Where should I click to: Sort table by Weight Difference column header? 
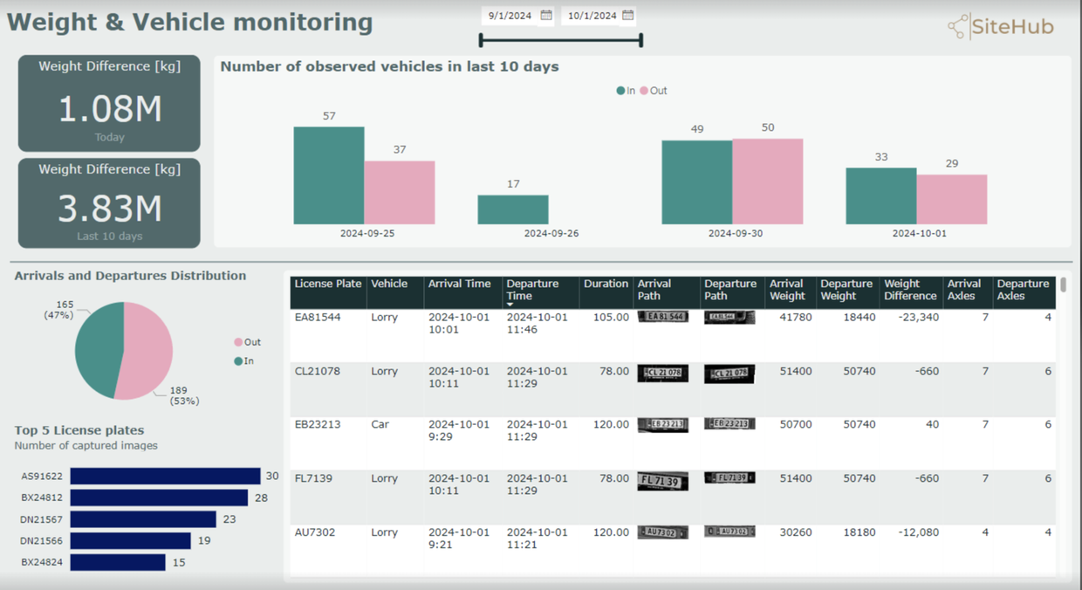(x=910, y=290)
